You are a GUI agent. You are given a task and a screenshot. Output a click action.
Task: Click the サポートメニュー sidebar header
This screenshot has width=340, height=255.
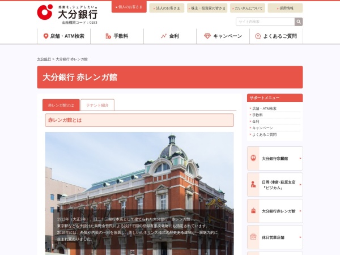click(x=275, y=98)
